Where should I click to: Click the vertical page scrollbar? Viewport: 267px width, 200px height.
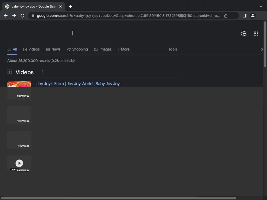pyautogui.click(x=265, y=44)
